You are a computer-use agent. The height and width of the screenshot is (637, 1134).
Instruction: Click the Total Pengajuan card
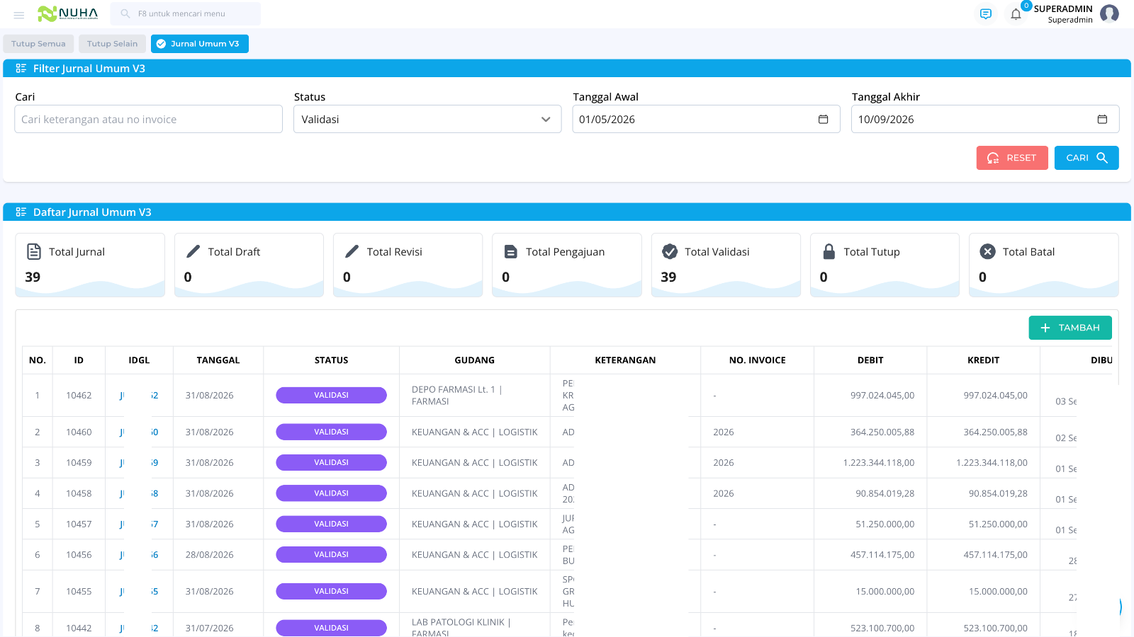(x=567, y=265)
